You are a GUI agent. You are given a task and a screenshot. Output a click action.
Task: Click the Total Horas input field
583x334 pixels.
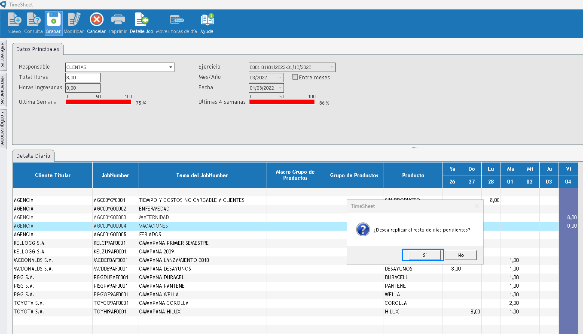(x=83, y=78)
